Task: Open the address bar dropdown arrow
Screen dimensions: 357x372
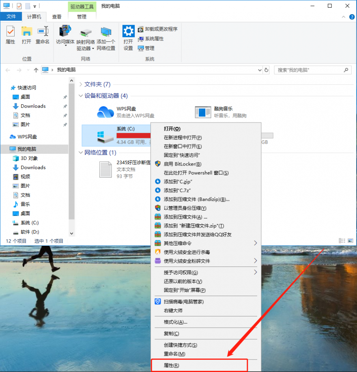Action: [x=260, y=70]
